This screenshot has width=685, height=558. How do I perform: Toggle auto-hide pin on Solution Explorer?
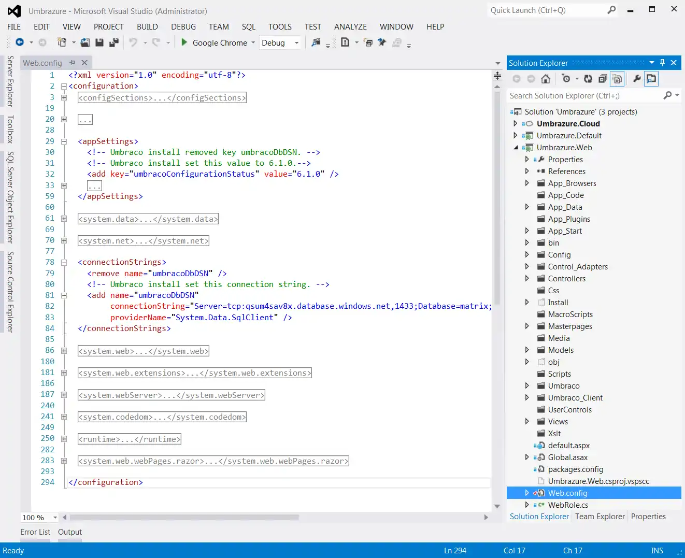coord(662,63)
